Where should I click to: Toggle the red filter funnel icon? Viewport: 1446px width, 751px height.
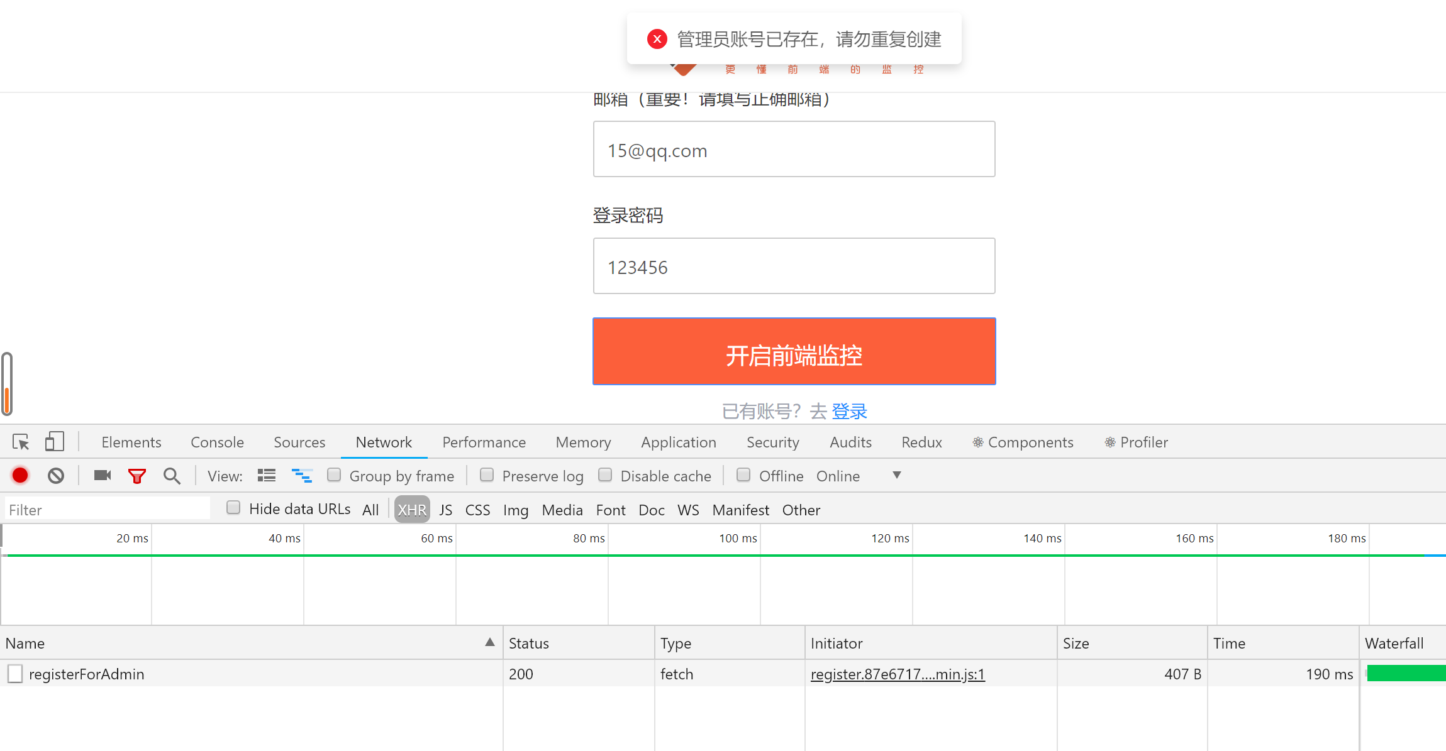136,476
